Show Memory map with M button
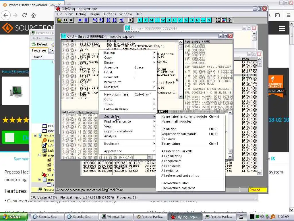 click(152, 20)
